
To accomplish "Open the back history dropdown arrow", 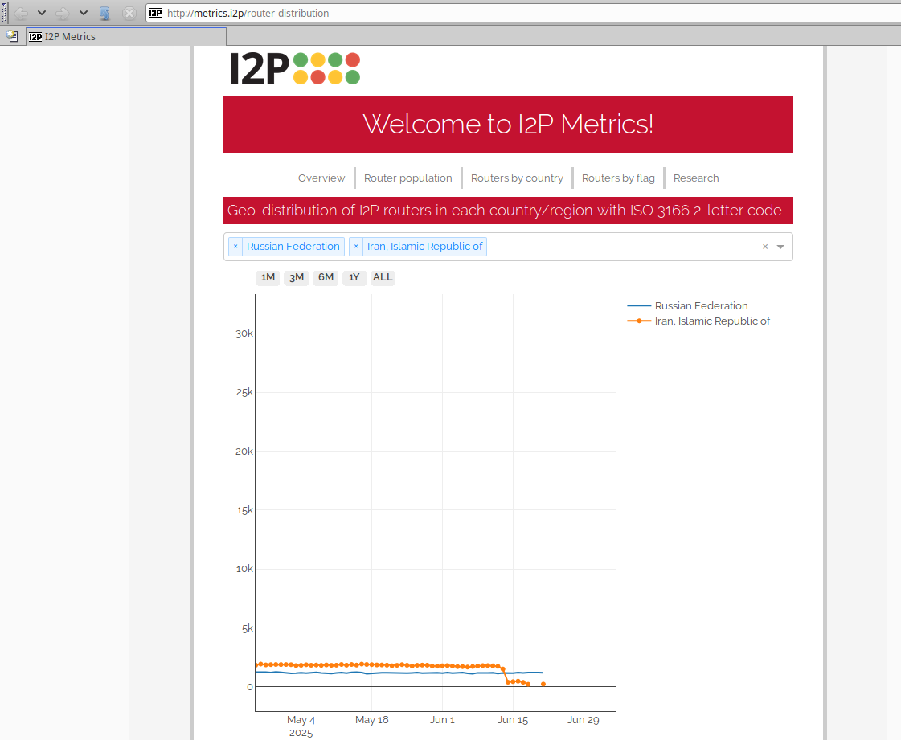I will tap(41, 13).
